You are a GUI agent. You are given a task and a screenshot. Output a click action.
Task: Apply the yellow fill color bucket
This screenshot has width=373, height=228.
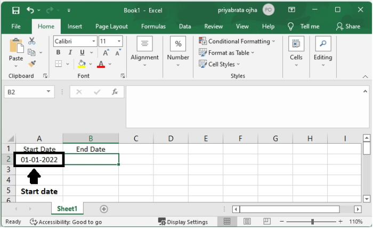(82, 64)
